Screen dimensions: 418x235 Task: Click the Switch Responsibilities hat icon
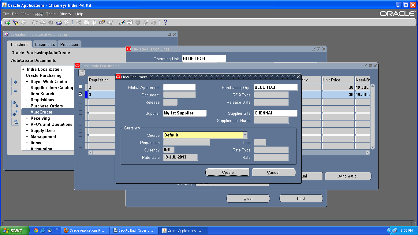click(51, 22)
